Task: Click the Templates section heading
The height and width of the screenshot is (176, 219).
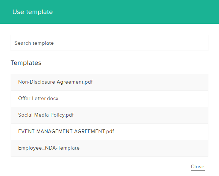Action: (26, 63)
